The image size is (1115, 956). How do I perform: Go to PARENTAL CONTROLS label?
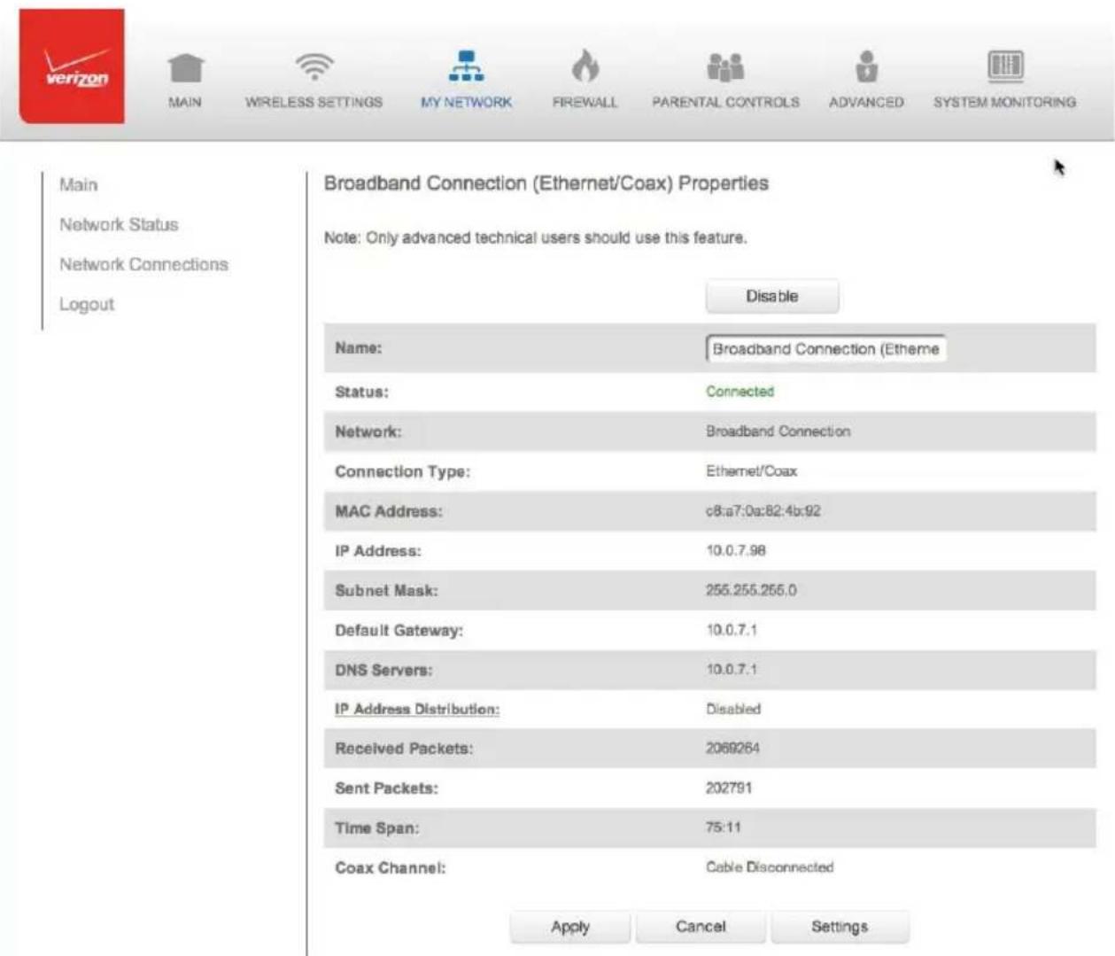(x=725, y=103)
